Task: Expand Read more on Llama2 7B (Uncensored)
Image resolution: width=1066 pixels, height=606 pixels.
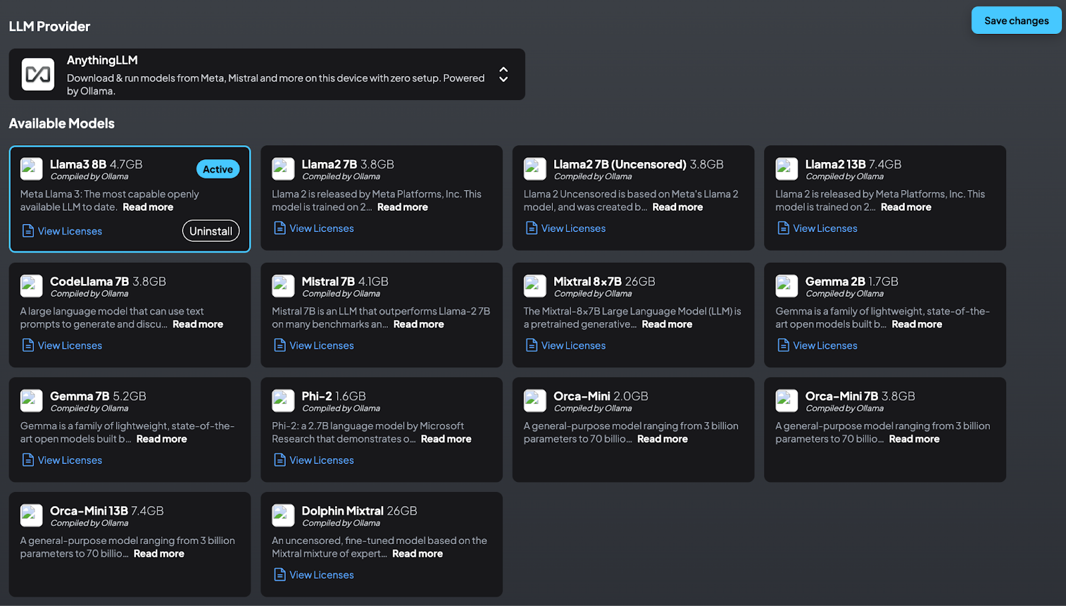Action: tap(678, 207)
